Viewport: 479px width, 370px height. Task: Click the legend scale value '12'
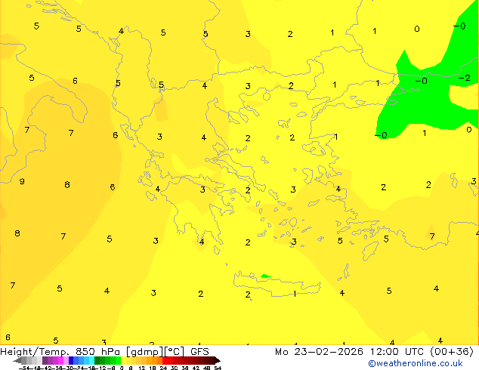click(142, 368)
